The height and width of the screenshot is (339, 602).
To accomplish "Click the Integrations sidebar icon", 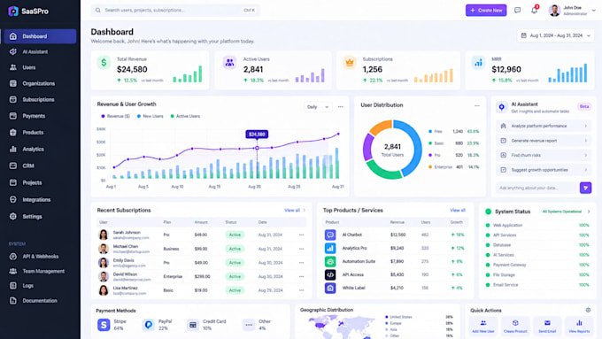I will 13,200.
